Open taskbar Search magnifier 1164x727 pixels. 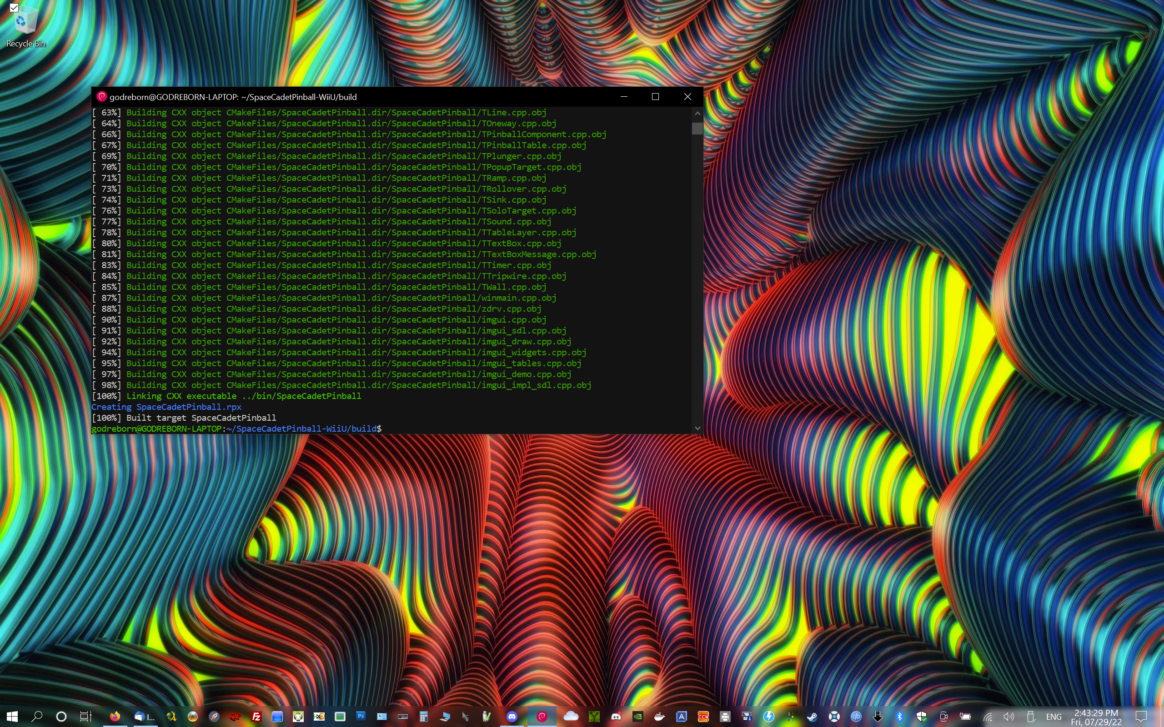click(x=36, y=717)
